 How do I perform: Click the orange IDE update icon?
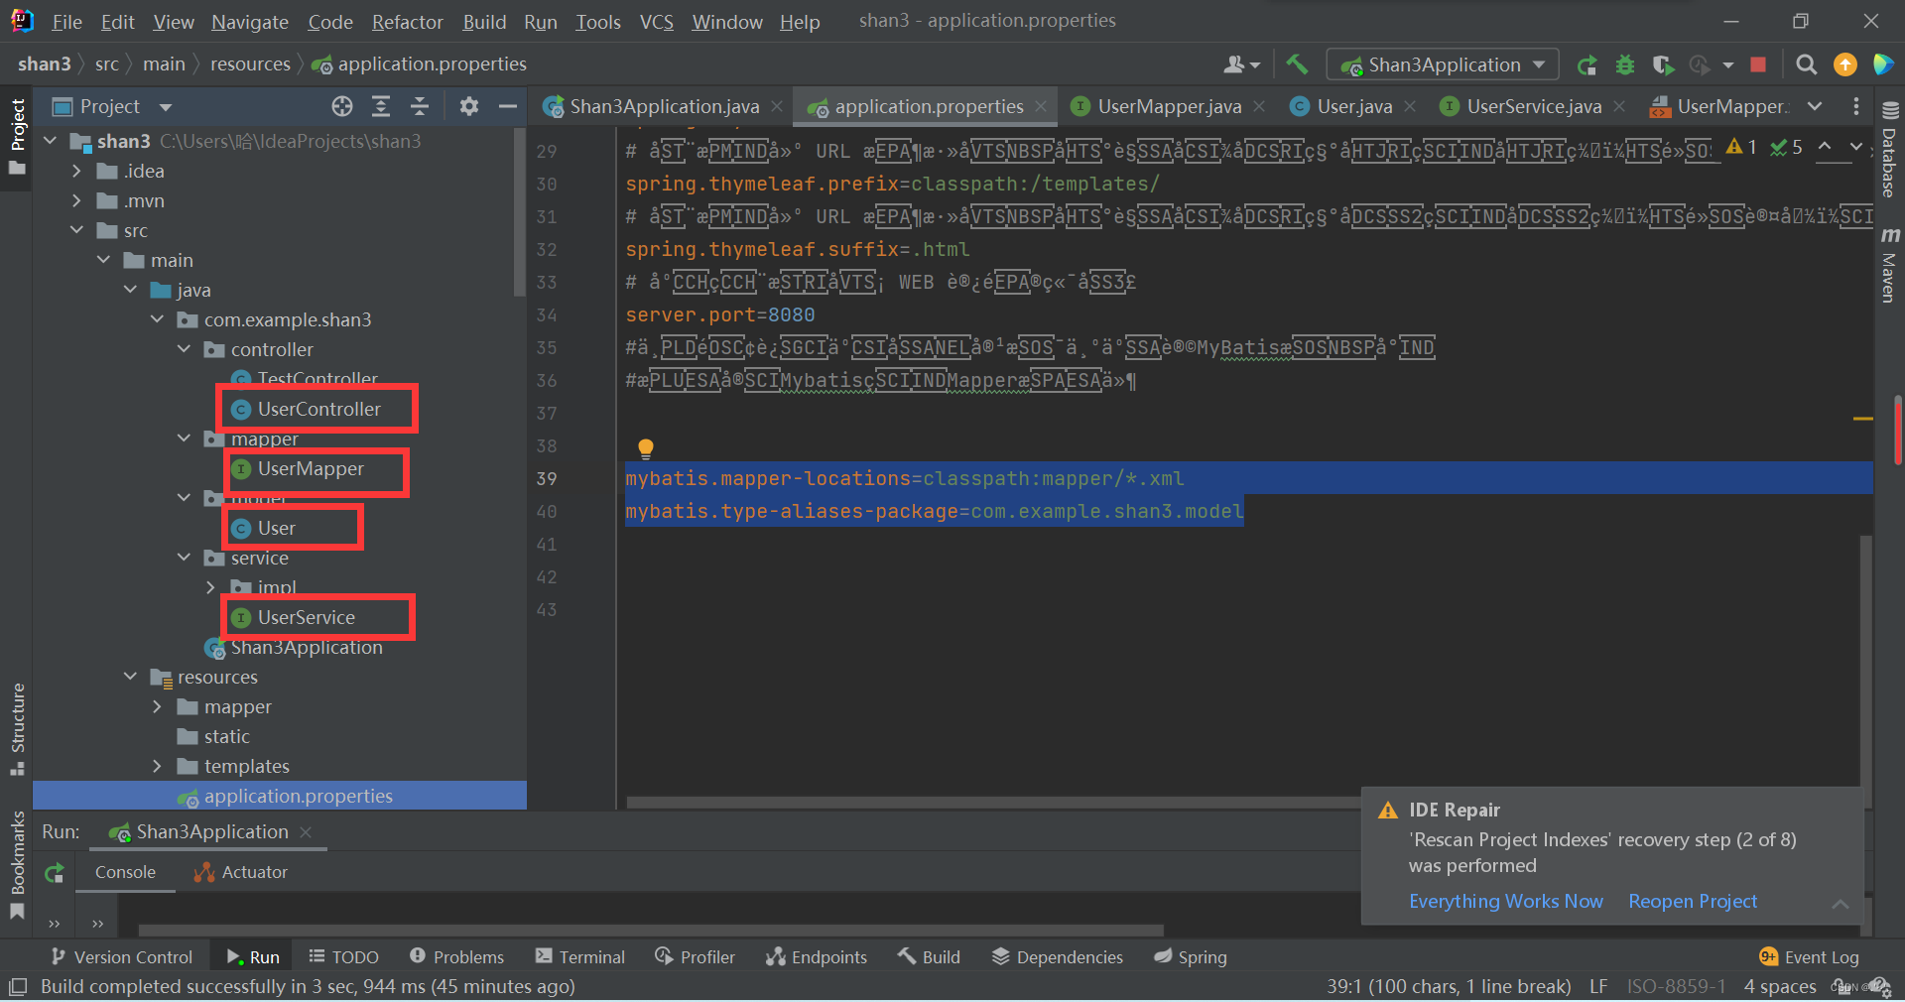point(1845,64)
